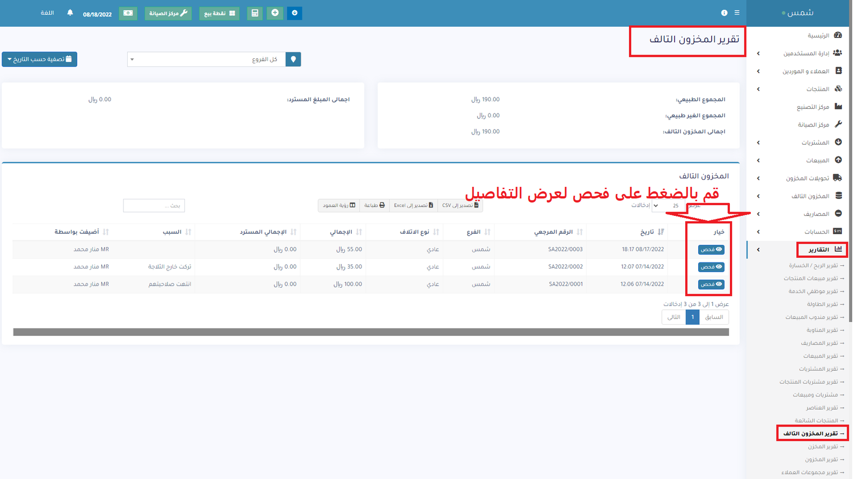Open the 25 entries per page dropdown
The height and width of the screenshot is (479, 858).
(x=668, y=205)
